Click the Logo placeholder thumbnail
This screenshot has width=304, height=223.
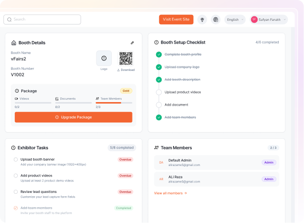point(104,58)
